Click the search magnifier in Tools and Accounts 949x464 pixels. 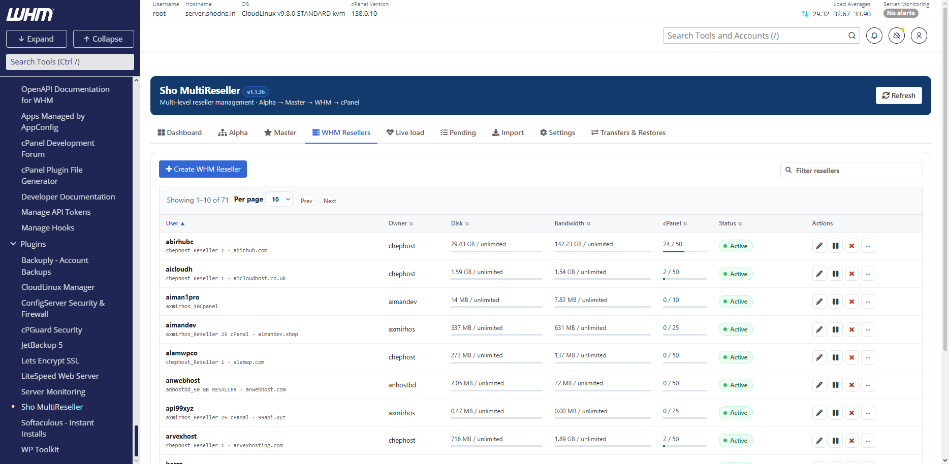[852, 36]
